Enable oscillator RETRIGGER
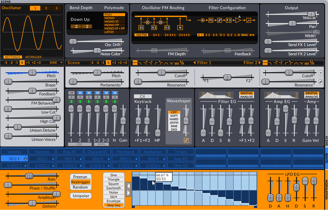 click(x=34, y=57)
